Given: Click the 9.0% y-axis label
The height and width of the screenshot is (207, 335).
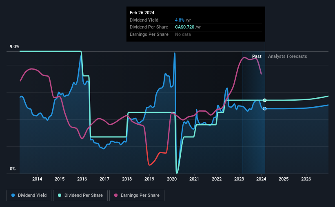Looking at the screenshot, I should click(x=14, y=47).
